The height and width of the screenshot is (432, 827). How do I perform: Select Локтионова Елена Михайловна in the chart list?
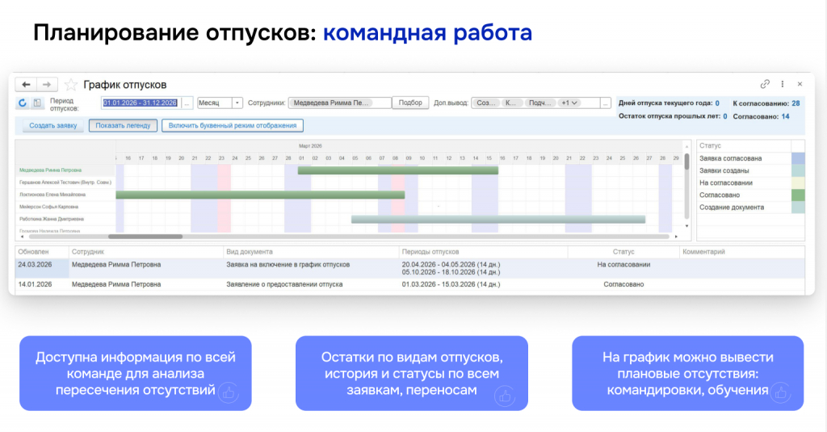point(52,195)
